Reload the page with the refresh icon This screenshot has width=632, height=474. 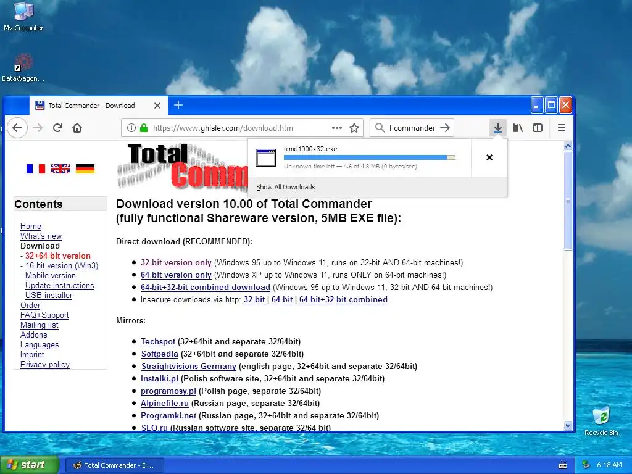point(57,128)
